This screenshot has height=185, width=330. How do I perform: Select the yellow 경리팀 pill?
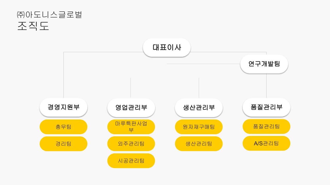click(x=63, y=144)
